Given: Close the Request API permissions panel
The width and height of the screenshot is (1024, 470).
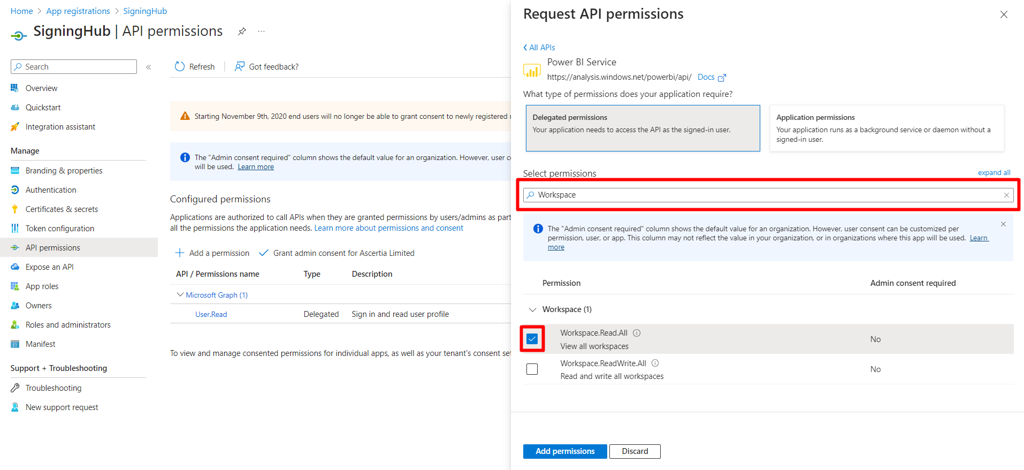Looking at the screenshot, I should pos(1004,14).
